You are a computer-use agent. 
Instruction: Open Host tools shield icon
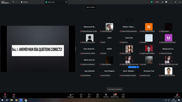106,95
